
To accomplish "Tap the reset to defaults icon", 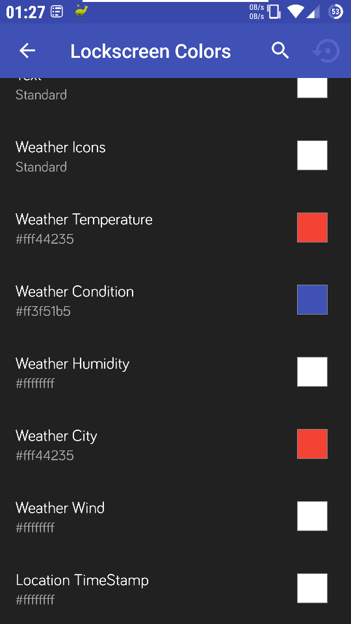I will pyautogui.click(x=326, y=51).
